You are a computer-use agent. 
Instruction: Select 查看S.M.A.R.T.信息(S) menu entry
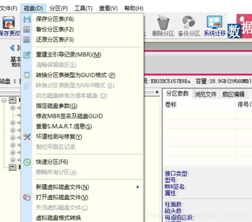[x=82, y=126]
